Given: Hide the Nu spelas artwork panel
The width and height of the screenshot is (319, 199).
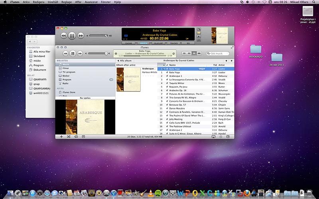Looking at the screenshot, I should pos(83,137).
